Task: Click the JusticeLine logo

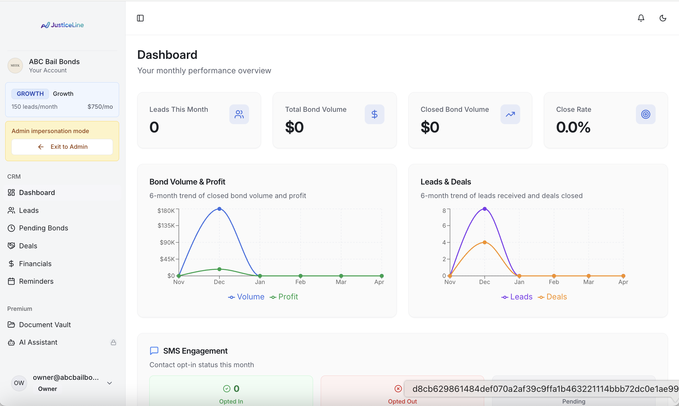Action: [62, 25]
